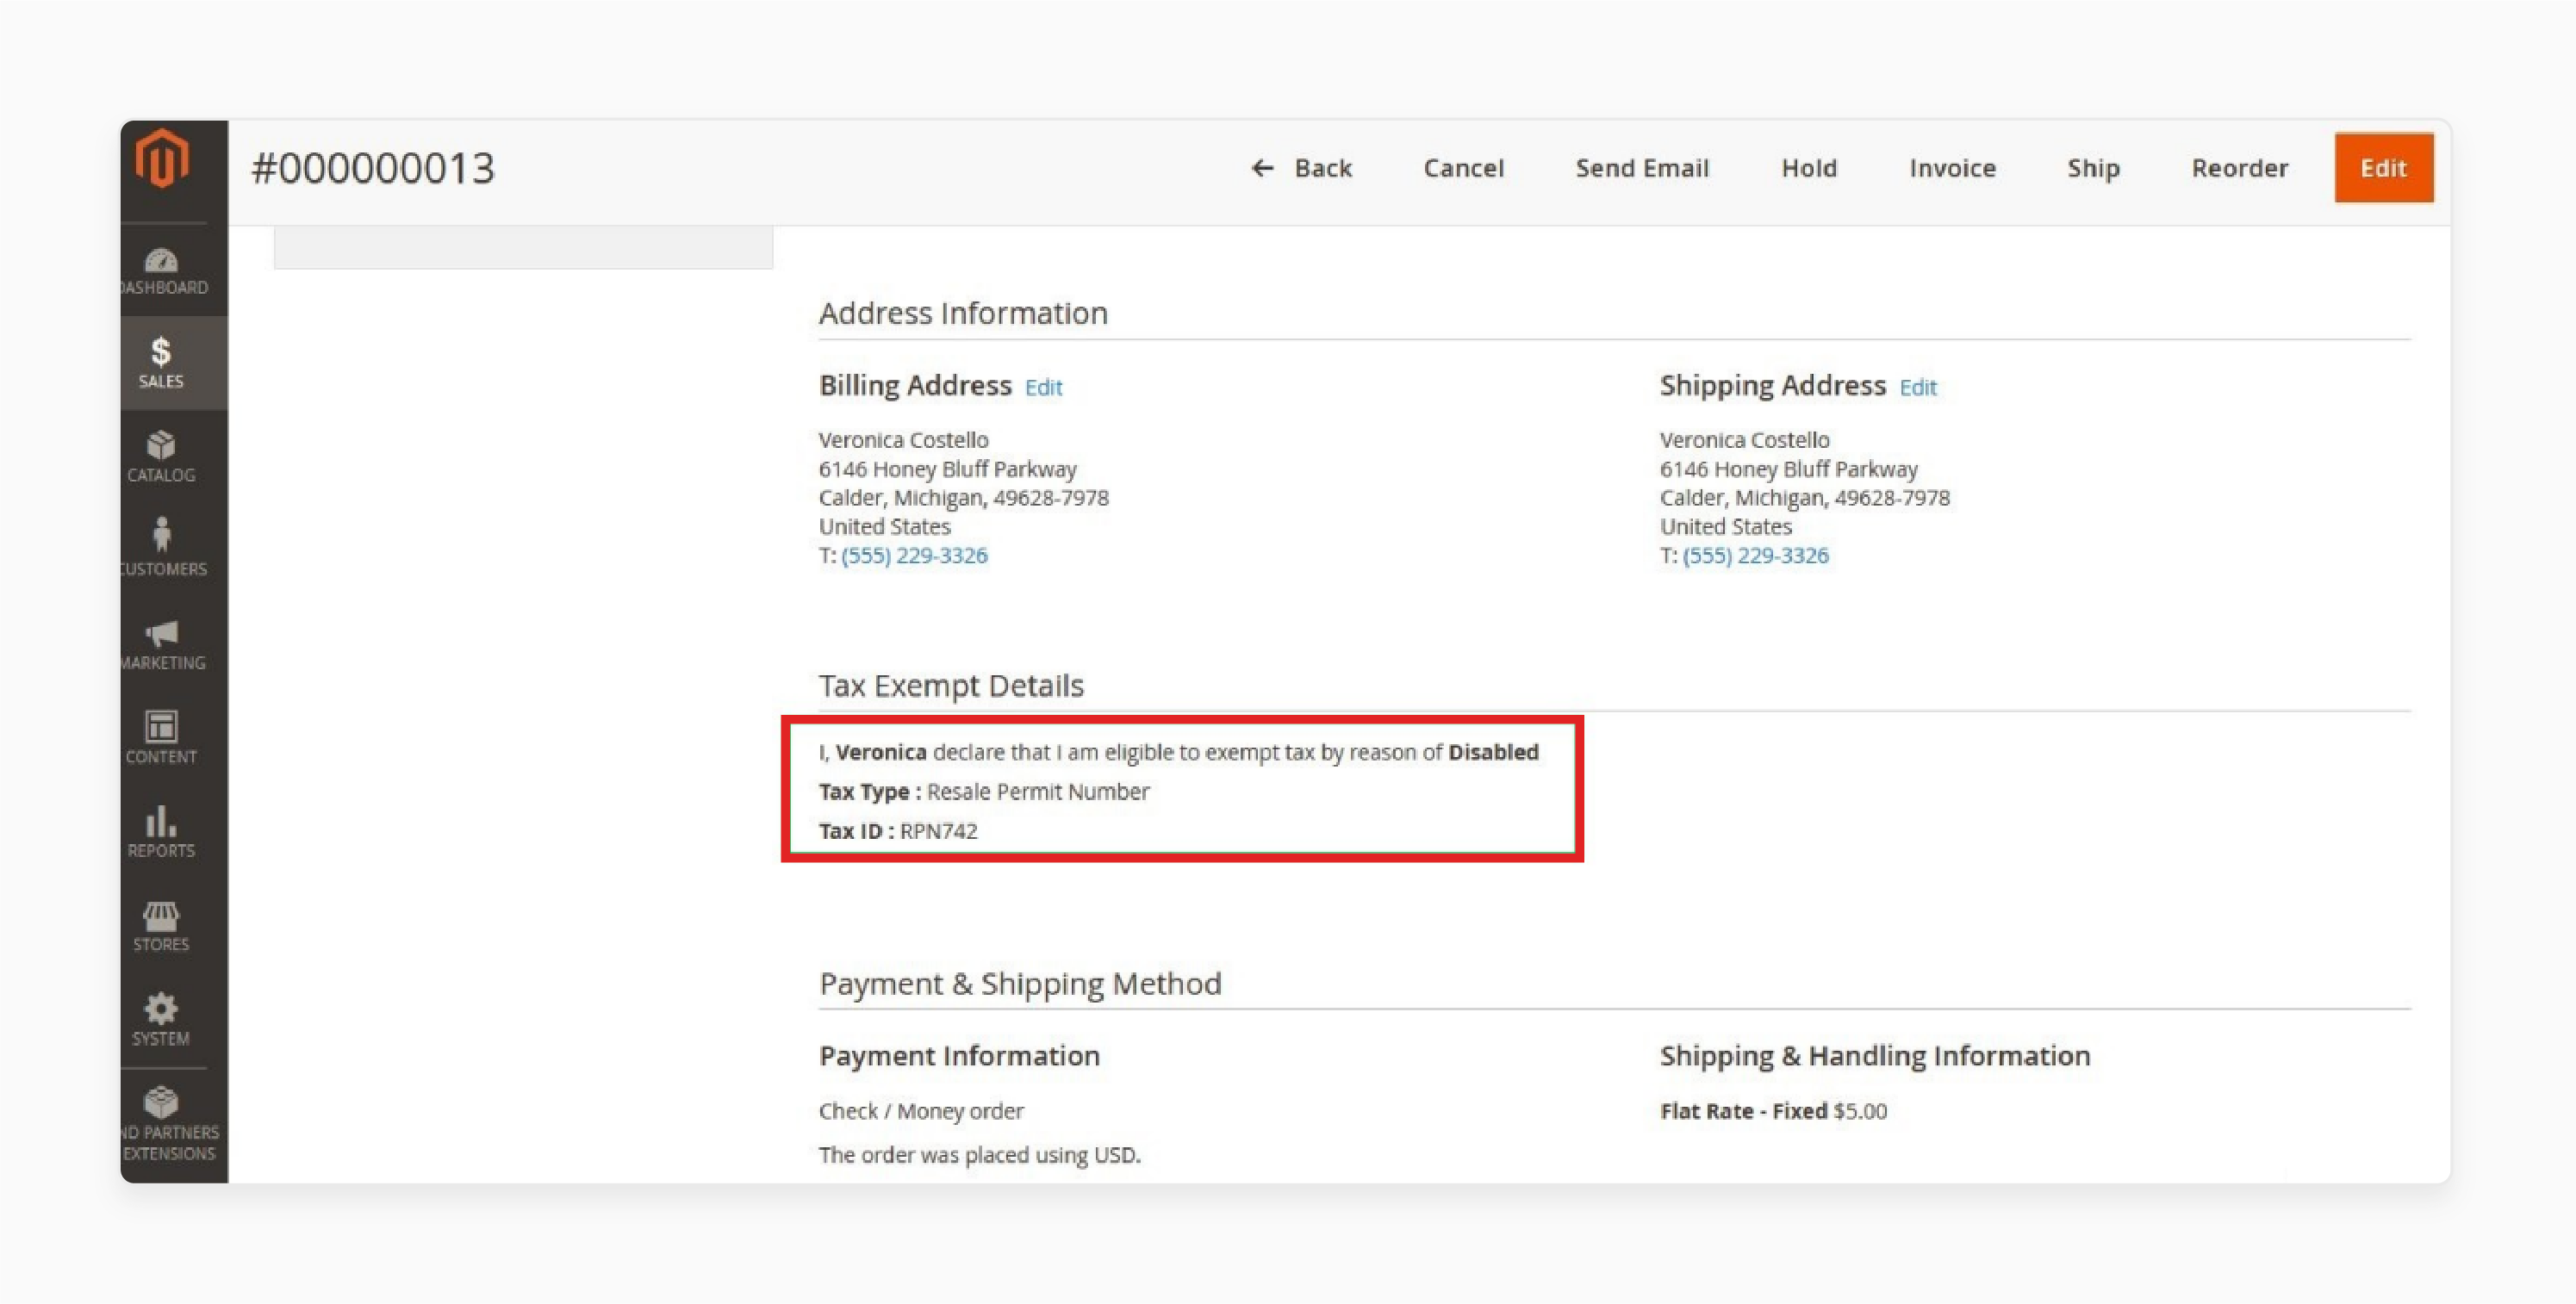This screenshot has height=1304, width=2576.
Task: Create an Invoice for the order
Action: click(1952, 168)
